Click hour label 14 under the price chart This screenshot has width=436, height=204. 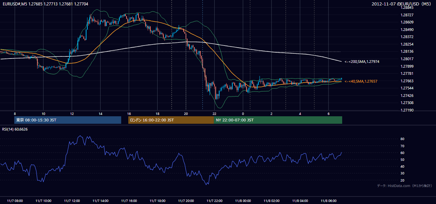[100, 114]
